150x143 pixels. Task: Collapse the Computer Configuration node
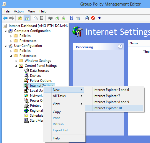(x=6, y=31)
